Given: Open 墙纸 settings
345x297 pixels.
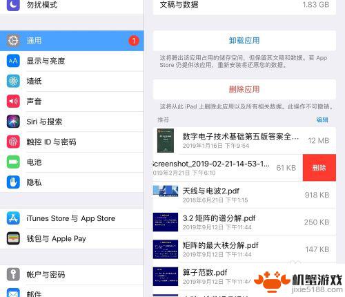Looking at the screenshot, I should [x=72, y=82].
